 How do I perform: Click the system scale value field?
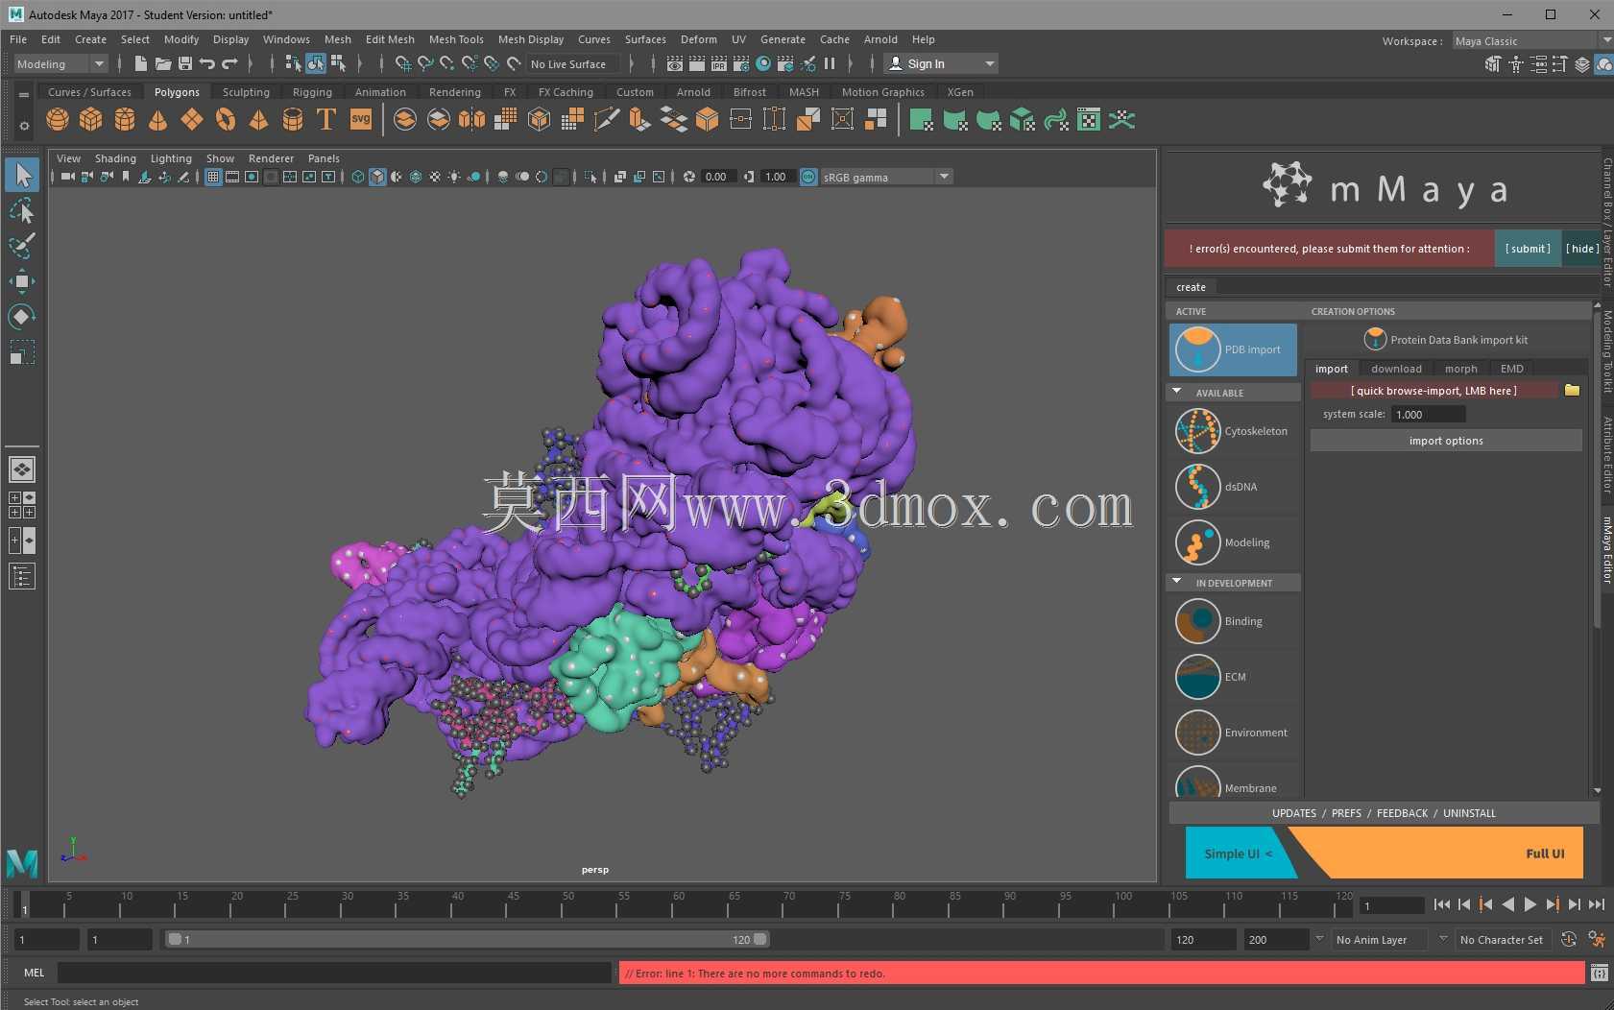[1429, 415]
